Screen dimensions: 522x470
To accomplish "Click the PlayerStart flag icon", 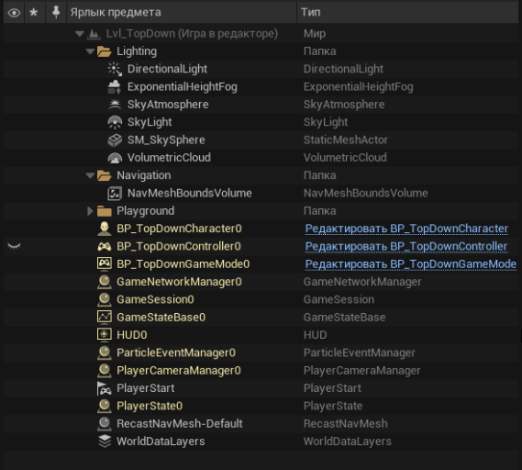I will pyautogui.click(x=105, y=388).
